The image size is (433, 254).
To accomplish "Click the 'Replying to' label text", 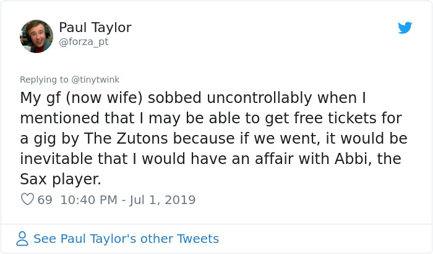I will click(x=44, y=80).
